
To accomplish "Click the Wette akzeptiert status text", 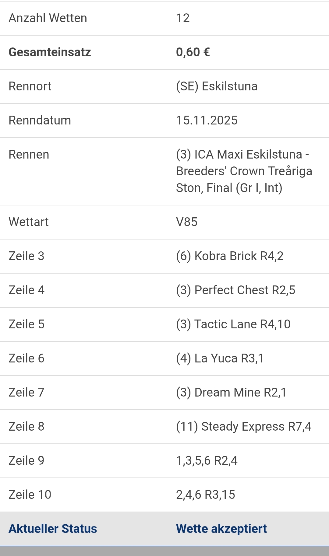I will (221, 529).
